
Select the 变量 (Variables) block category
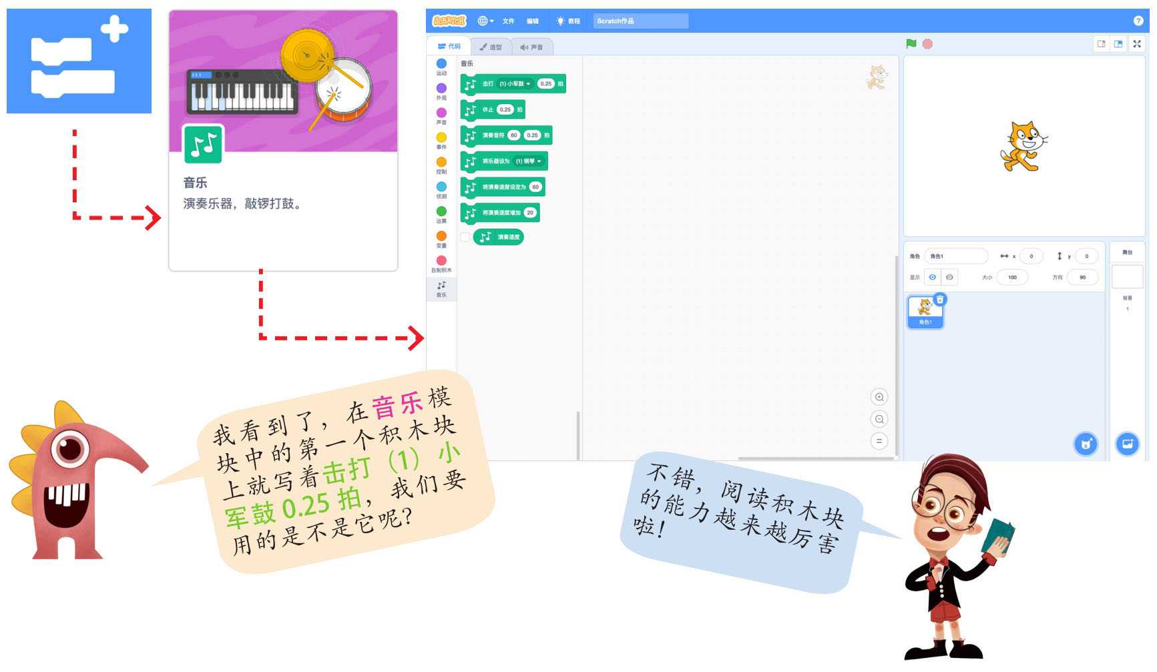pos(441,240)
